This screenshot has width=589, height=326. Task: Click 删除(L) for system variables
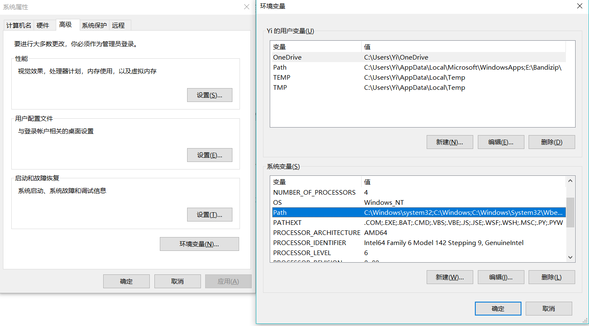[x=552, y=277]
